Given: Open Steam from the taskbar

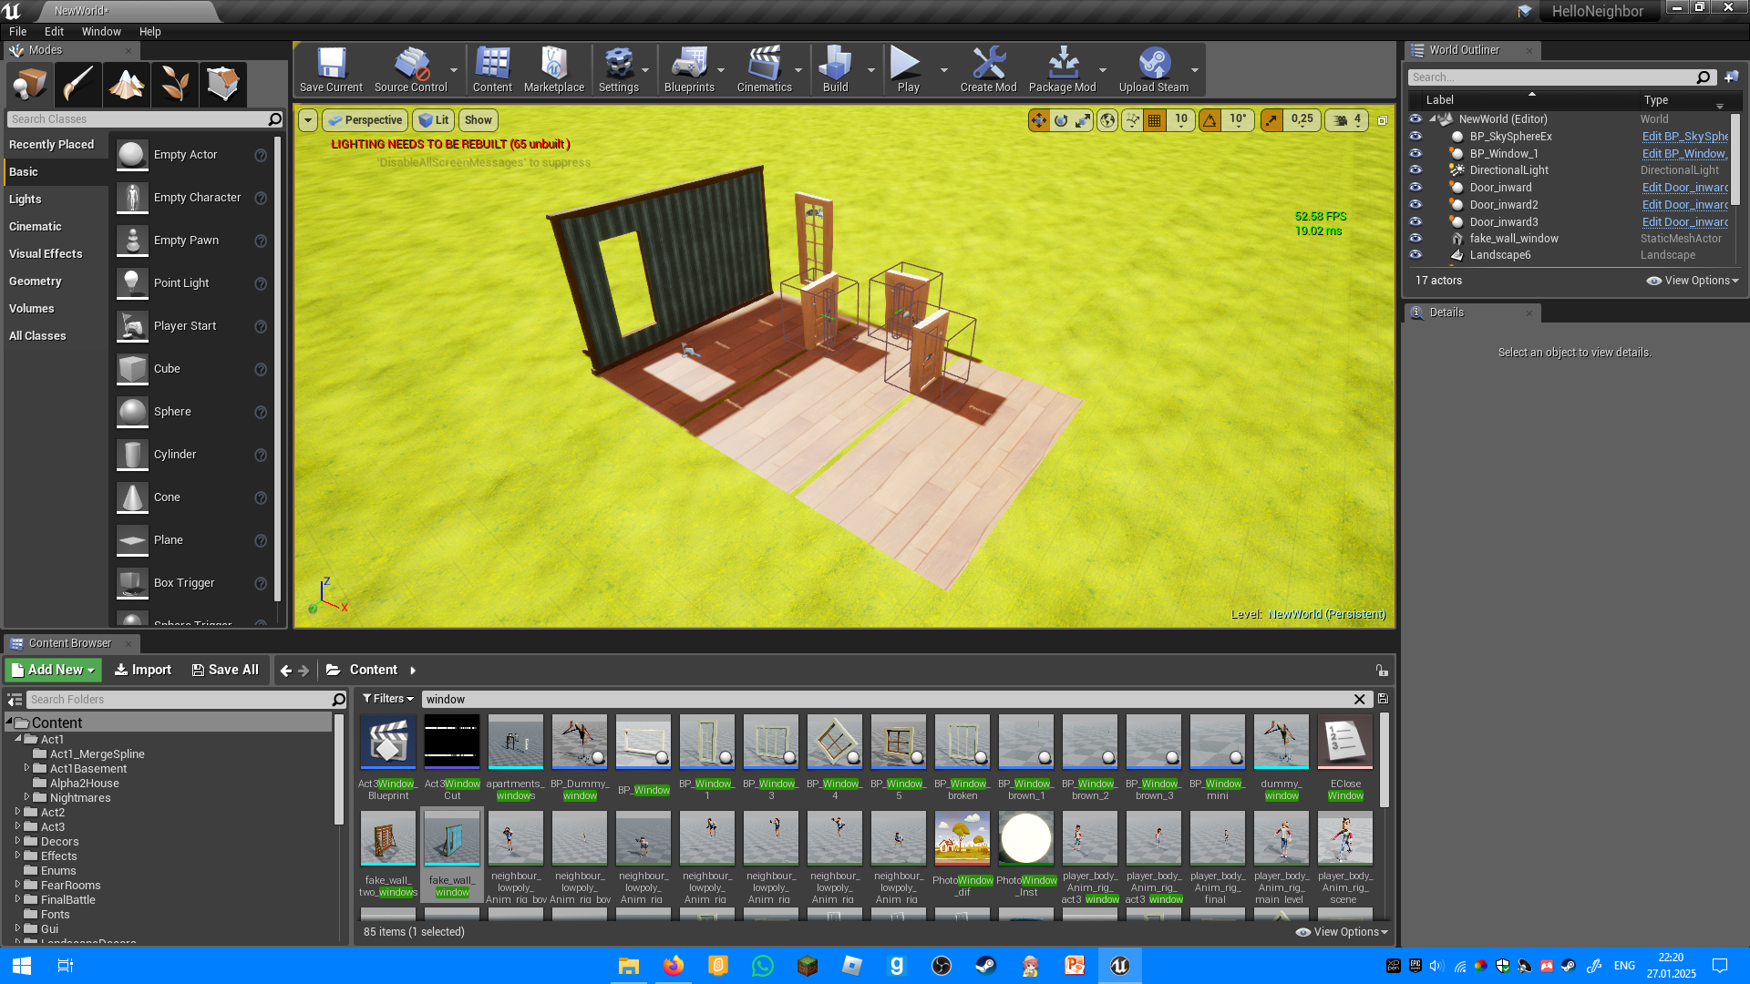Looking at the screenshot, I should [985, 966].
